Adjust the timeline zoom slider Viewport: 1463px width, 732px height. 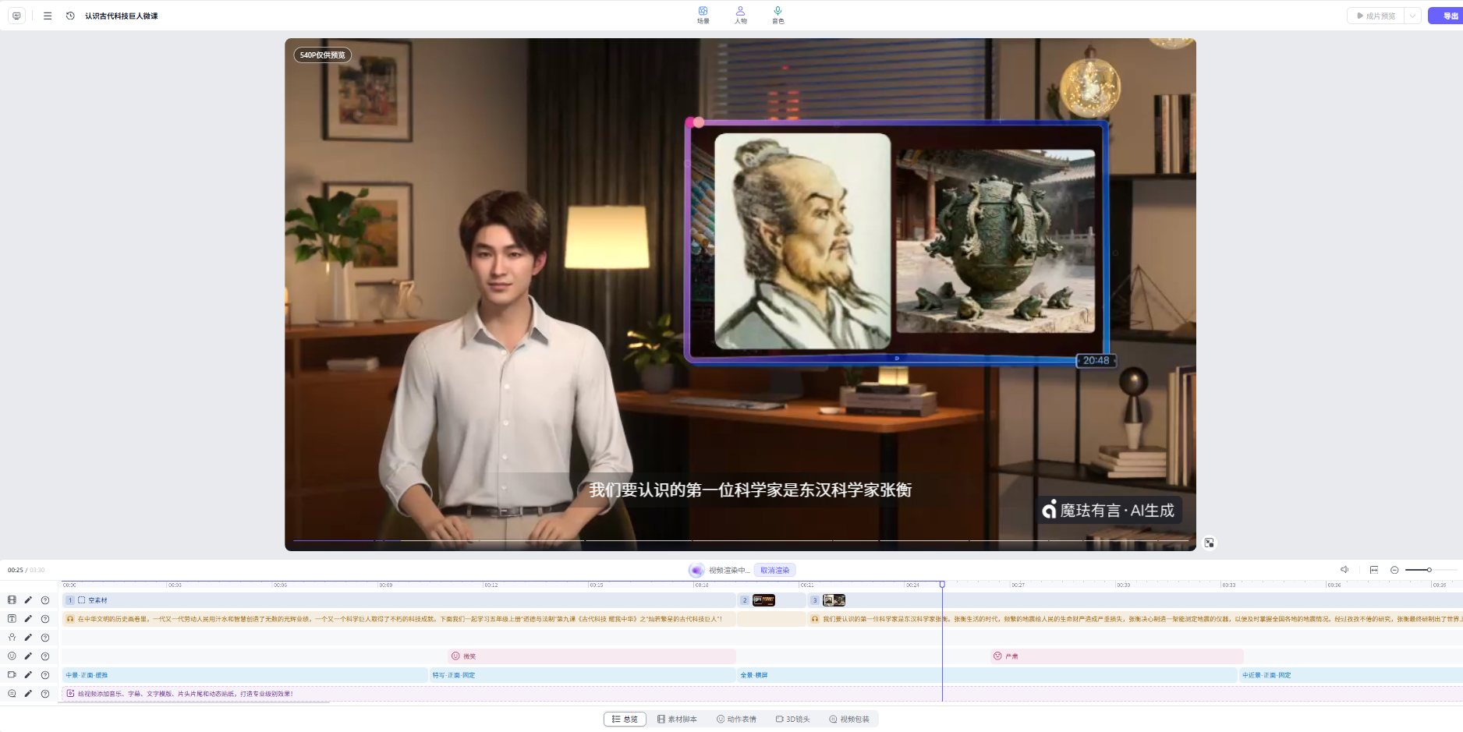point(1429,570)
